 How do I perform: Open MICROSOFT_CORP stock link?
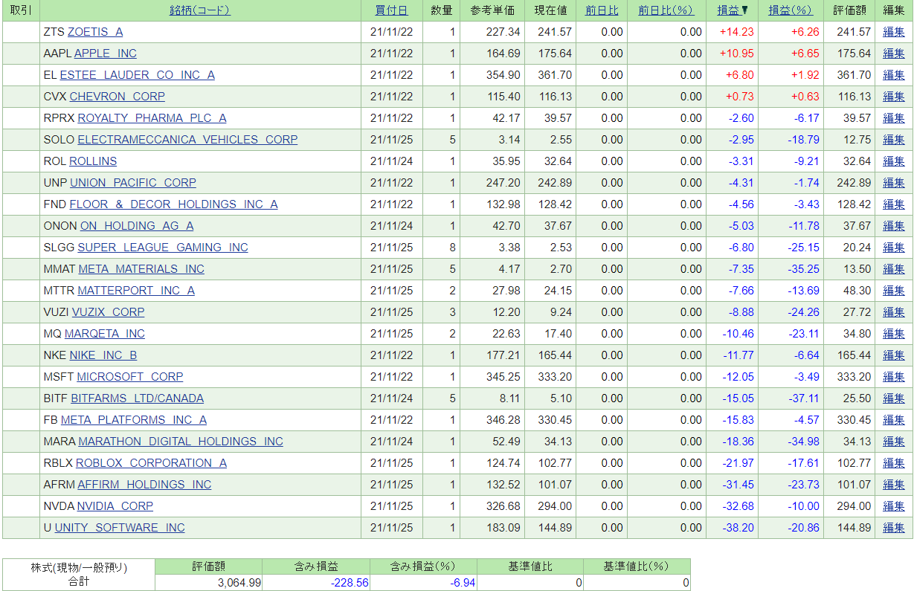pyautogui.click(x=130, y=377)
